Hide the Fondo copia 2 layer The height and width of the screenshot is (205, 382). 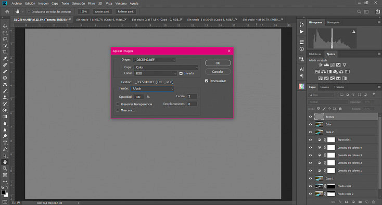[310, 194]
